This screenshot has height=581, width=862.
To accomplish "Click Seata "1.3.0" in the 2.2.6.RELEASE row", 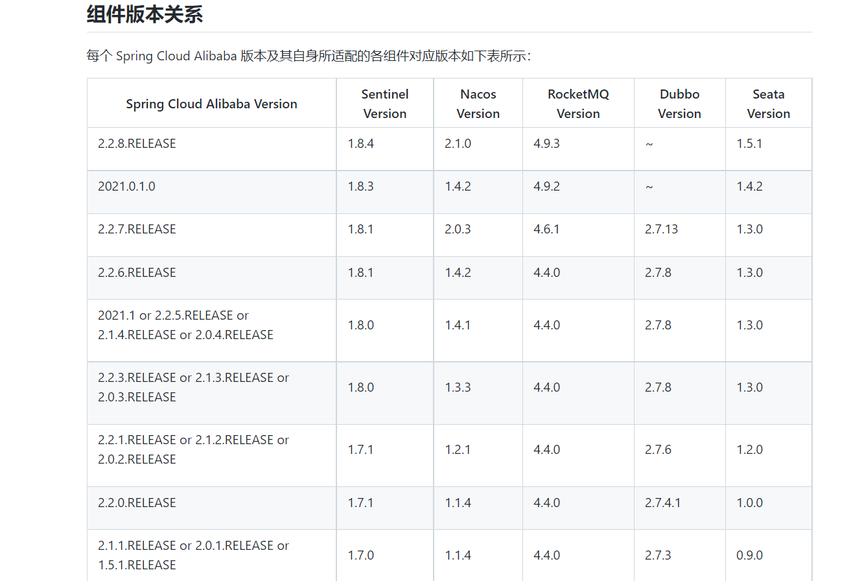I will click(x=749, y=272).
